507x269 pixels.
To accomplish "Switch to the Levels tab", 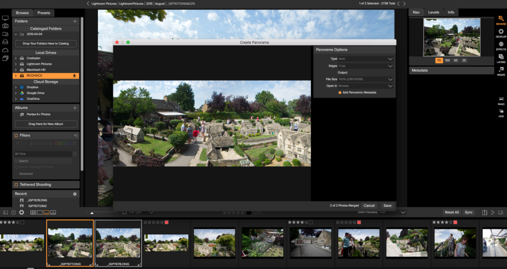I will click(x=434, y=12).
